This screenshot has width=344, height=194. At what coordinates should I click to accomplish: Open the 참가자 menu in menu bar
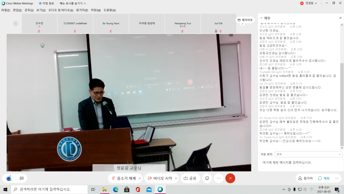82,10
